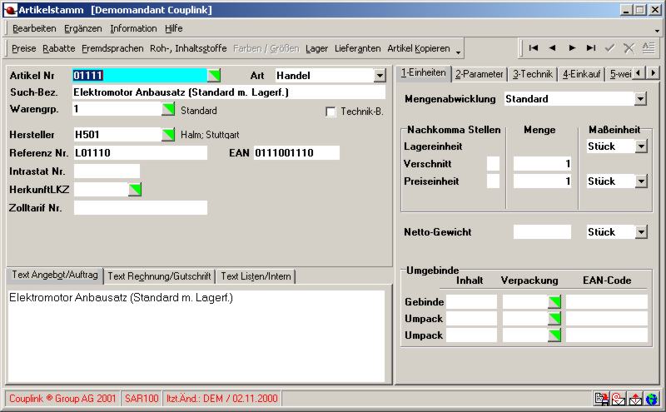
Task: Jump to the last record
Action: pyautogui.click(x=591, y=48)
